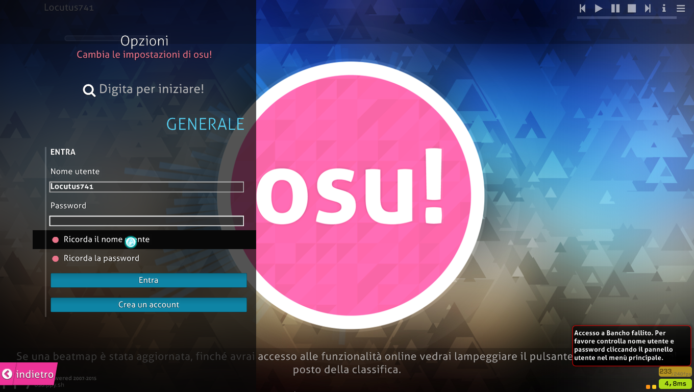694x392 pixels.
Task: Go back using the indietro button
Action: [28, 374]
